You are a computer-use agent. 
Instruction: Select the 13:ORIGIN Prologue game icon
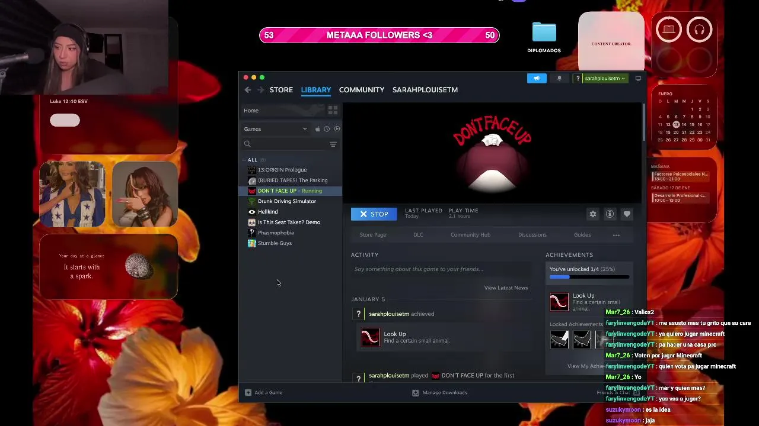[252, 170]
